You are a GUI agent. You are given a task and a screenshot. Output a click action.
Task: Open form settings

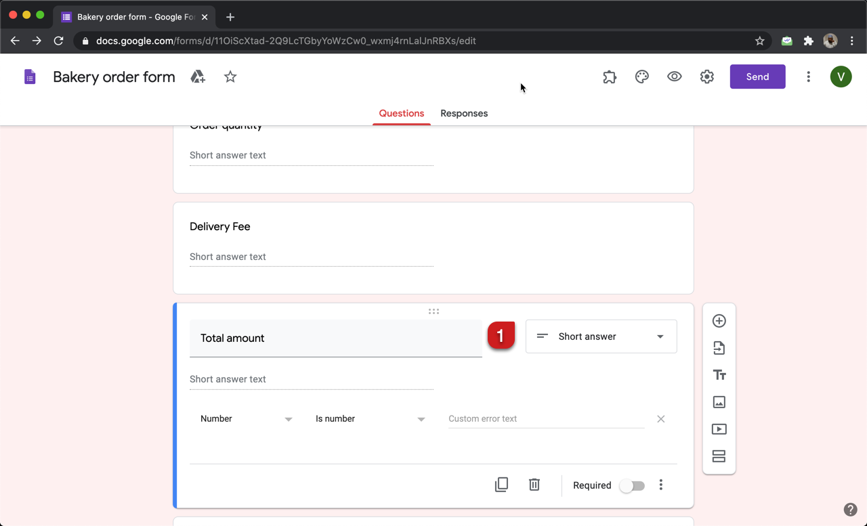click(706, 76)
